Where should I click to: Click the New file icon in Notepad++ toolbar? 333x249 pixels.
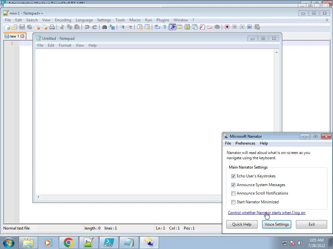coord(7,27)
